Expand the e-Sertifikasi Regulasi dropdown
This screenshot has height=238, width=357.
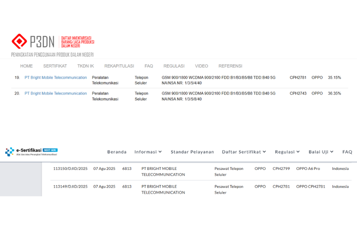pos(288,152)
